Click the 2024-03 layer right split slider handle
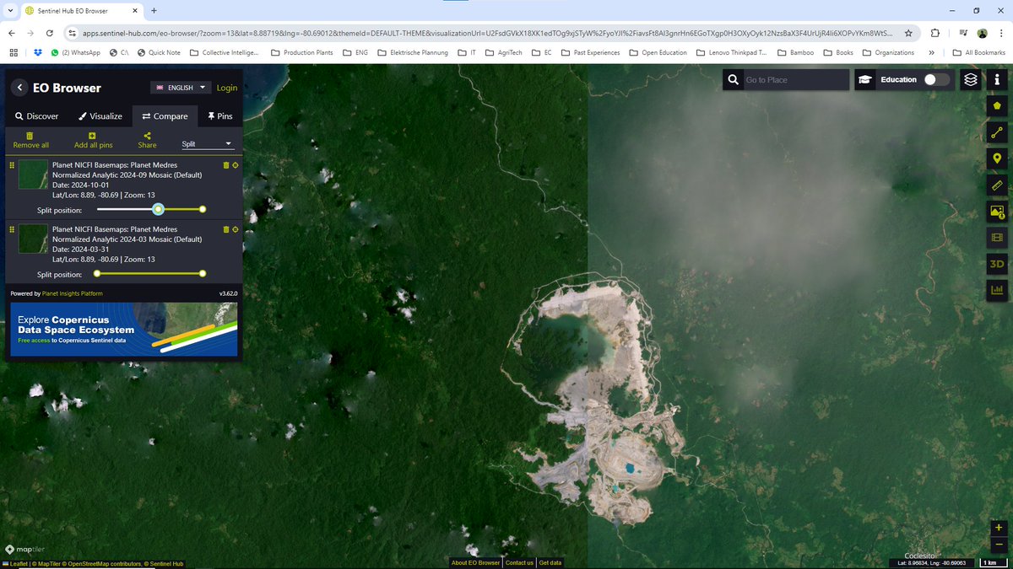The image size is (1013, 569). [203, 273]
